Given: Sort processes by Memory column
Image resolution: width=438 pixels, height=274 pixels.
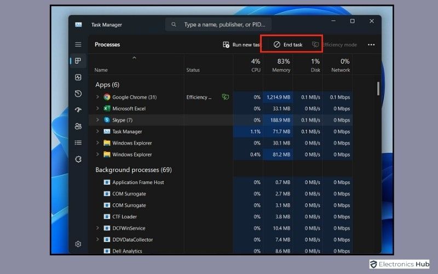Looking at the screenshot, I should coord(280,65).
